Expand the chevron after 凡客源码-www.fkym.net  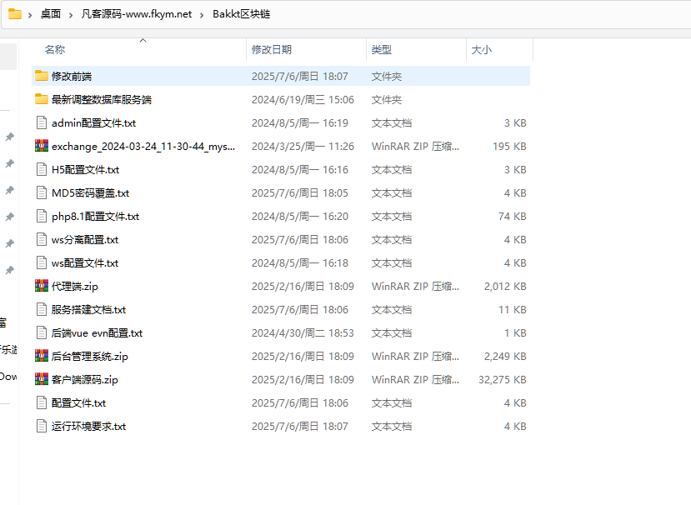coord(203,13)
